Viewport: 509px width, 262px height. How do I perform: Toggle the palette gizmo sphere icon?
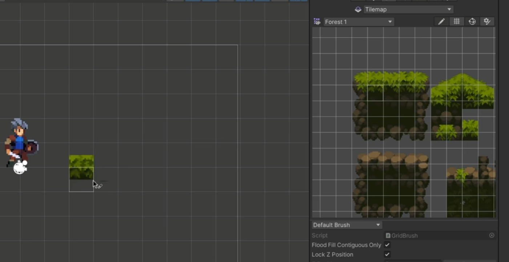[472, 22]
